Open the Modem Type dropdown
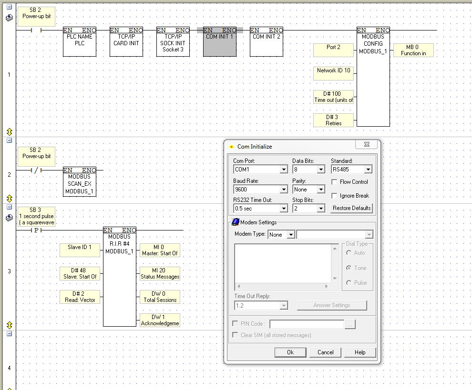 point(291,235)
